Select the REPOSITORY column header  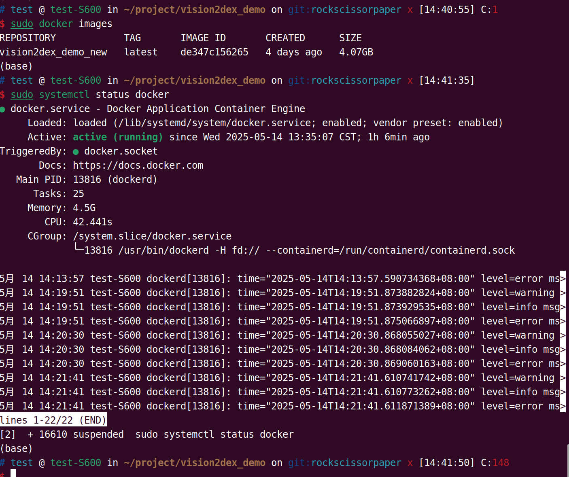[x=28, y=38]
